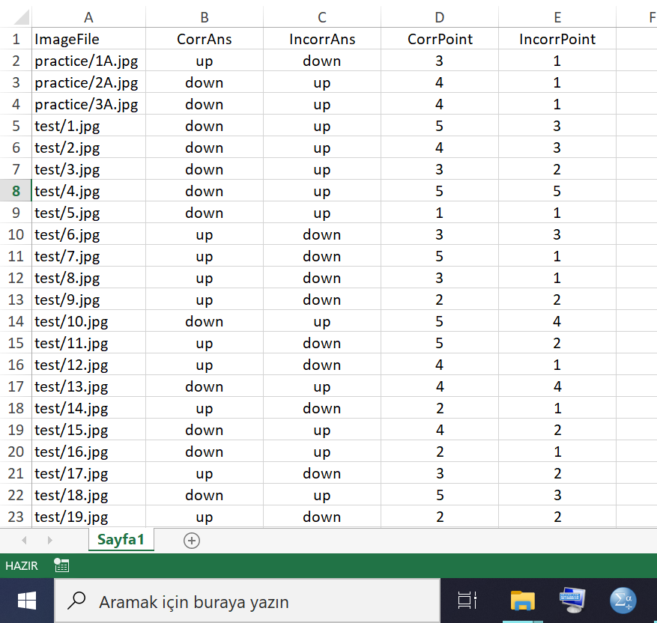Select IncorrPoint value for test/10.jpg

pos(557,321)
